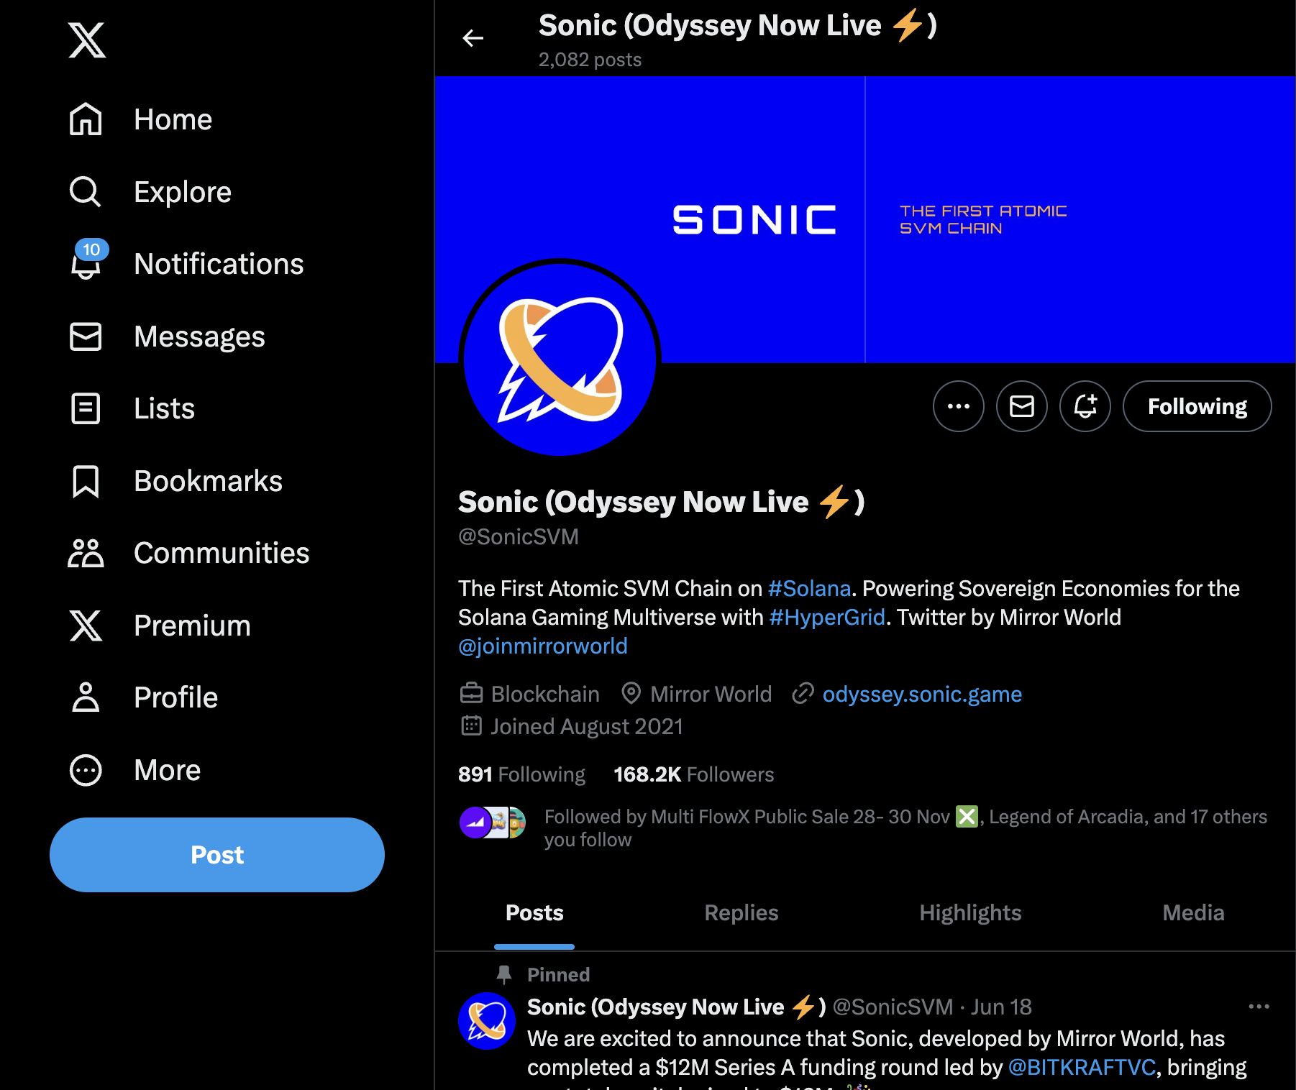Click the blue Post button
Image resolution: width=1296 pixels, height=1090 pixels.
(217, 855)
